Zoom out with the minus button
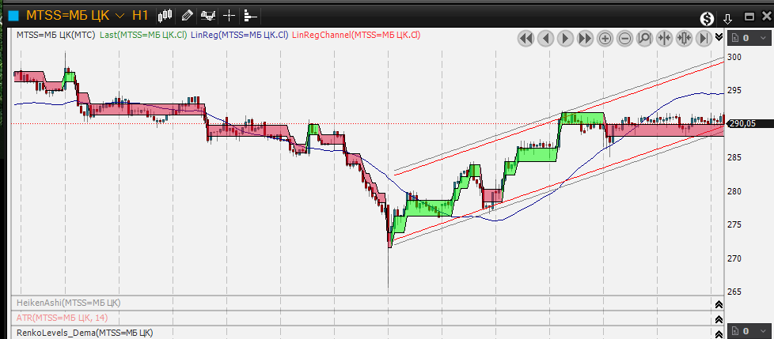Image resolution: width=774 pixels, height=339 pixels. (624, 38)
